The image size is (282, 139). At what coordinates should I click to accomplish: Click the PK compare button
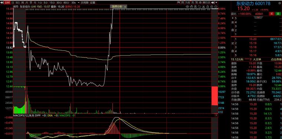(x=178, y=3)
